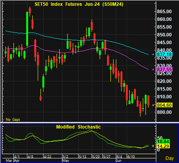The image size is (179, 163).
Task: Click the 810.00 price axis label
Action: point(164,97)
